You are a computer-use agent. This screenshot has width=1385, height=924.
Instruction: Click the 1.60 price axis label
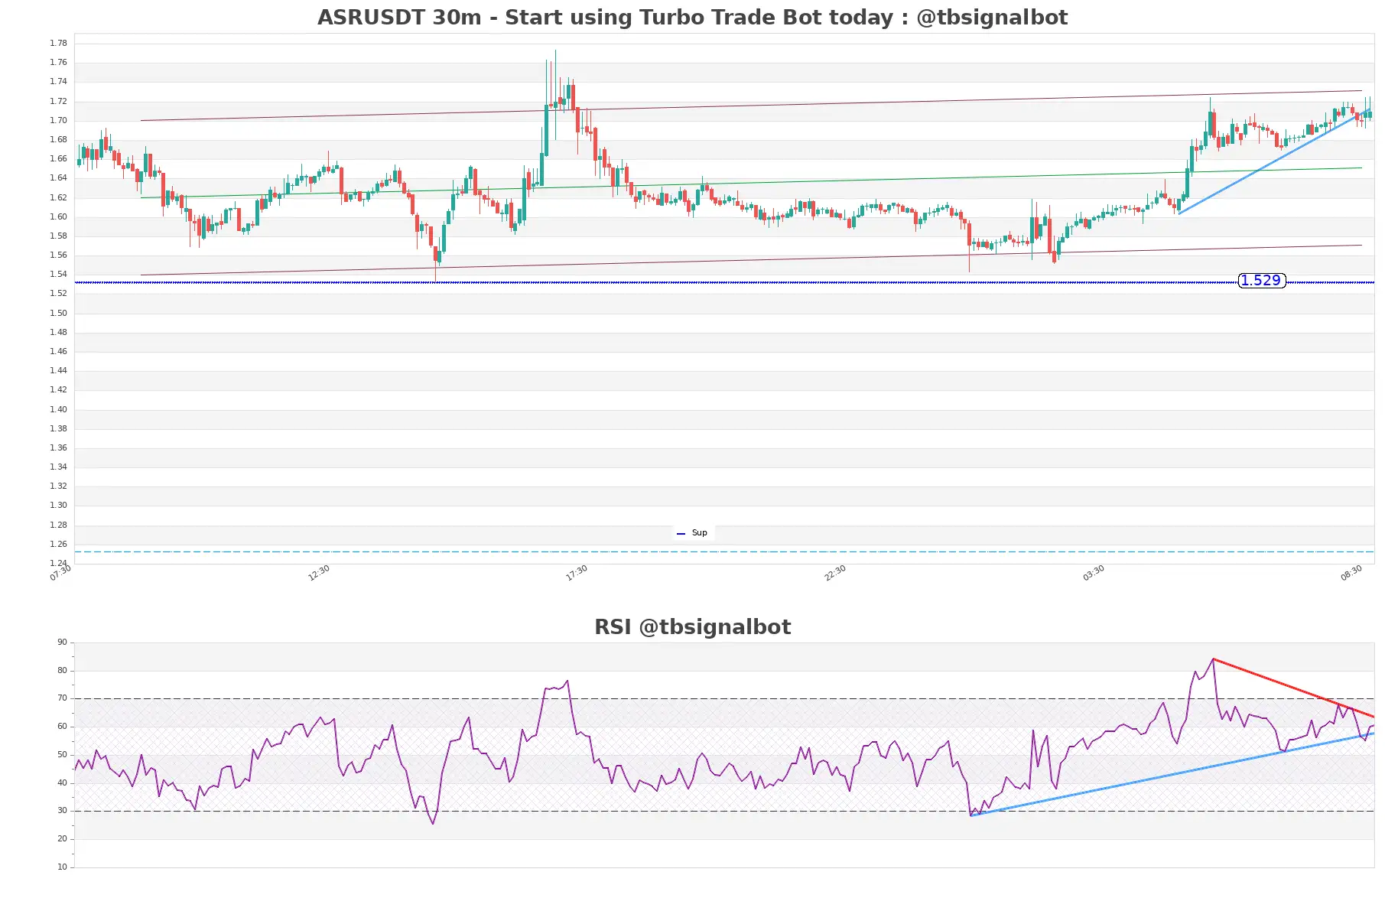click(58, 216)
